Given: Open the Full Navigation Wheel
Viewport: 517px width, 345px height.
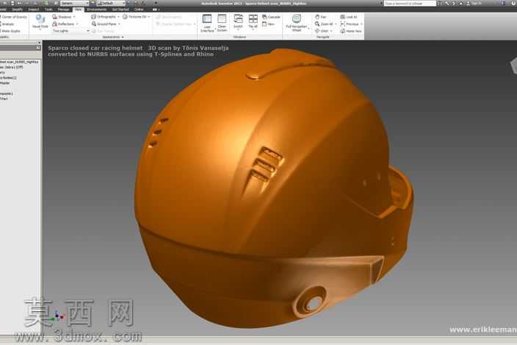Looking at the screenshot, I should point(297,23).
